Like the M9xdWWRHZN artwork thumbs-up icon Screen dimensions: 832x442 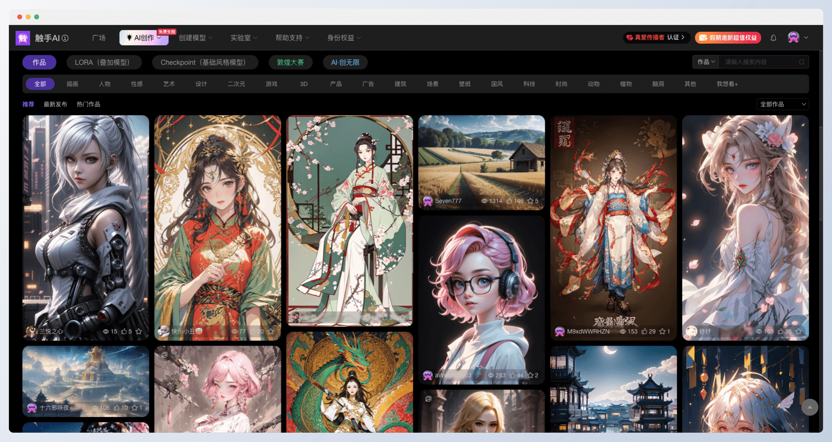pos(644,331)
